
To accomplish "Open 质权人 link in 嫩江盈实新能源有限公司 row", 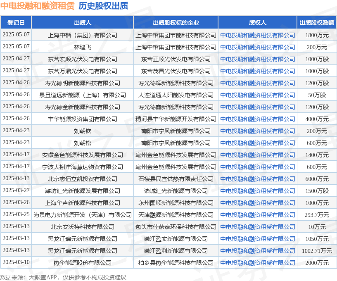I will pos(257,239).
